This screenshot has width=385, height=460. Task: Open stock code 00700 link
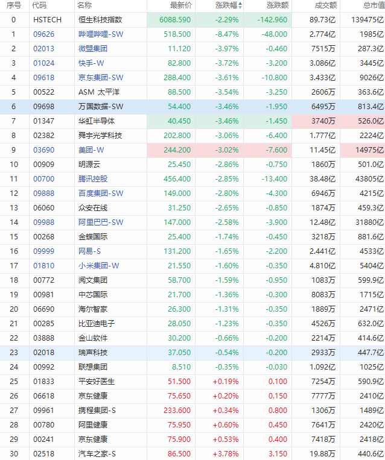click(44, 179)
